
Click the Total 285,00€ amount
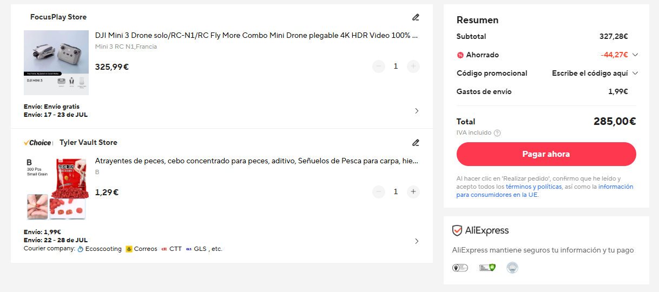click(615, 122)
